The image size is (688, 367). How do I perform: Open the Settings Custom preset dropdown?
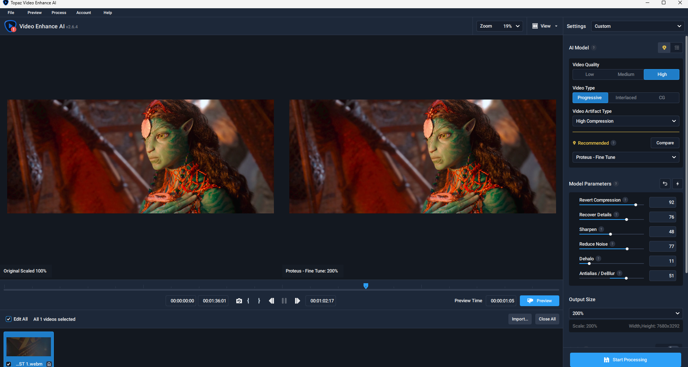[x=637, y=26]
